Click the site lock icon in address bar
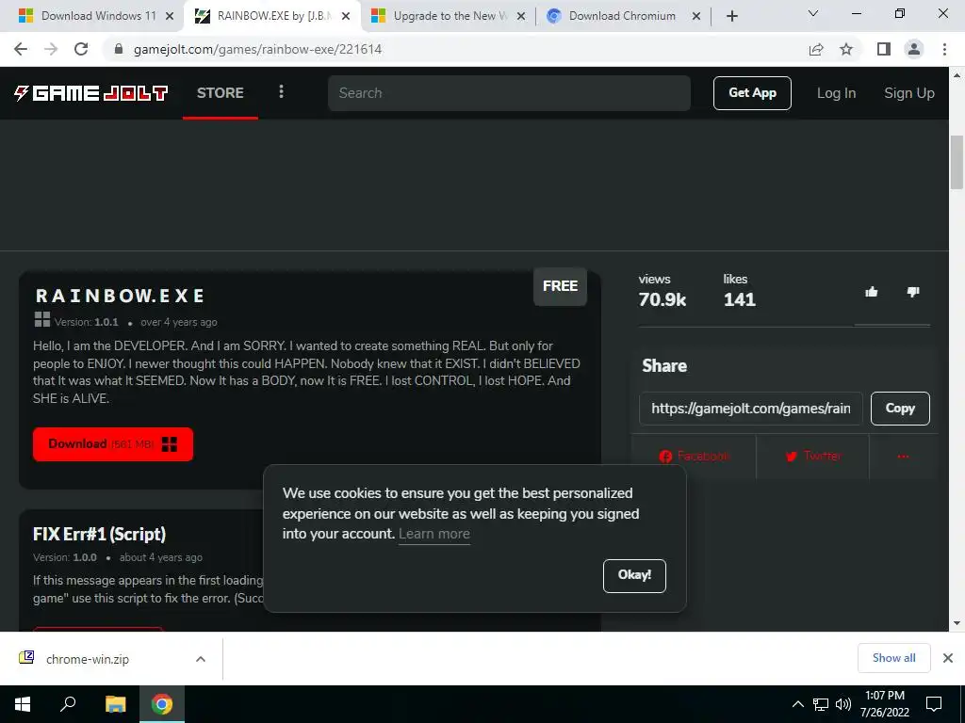Screen dimensions: 965x723 (119, 49)
